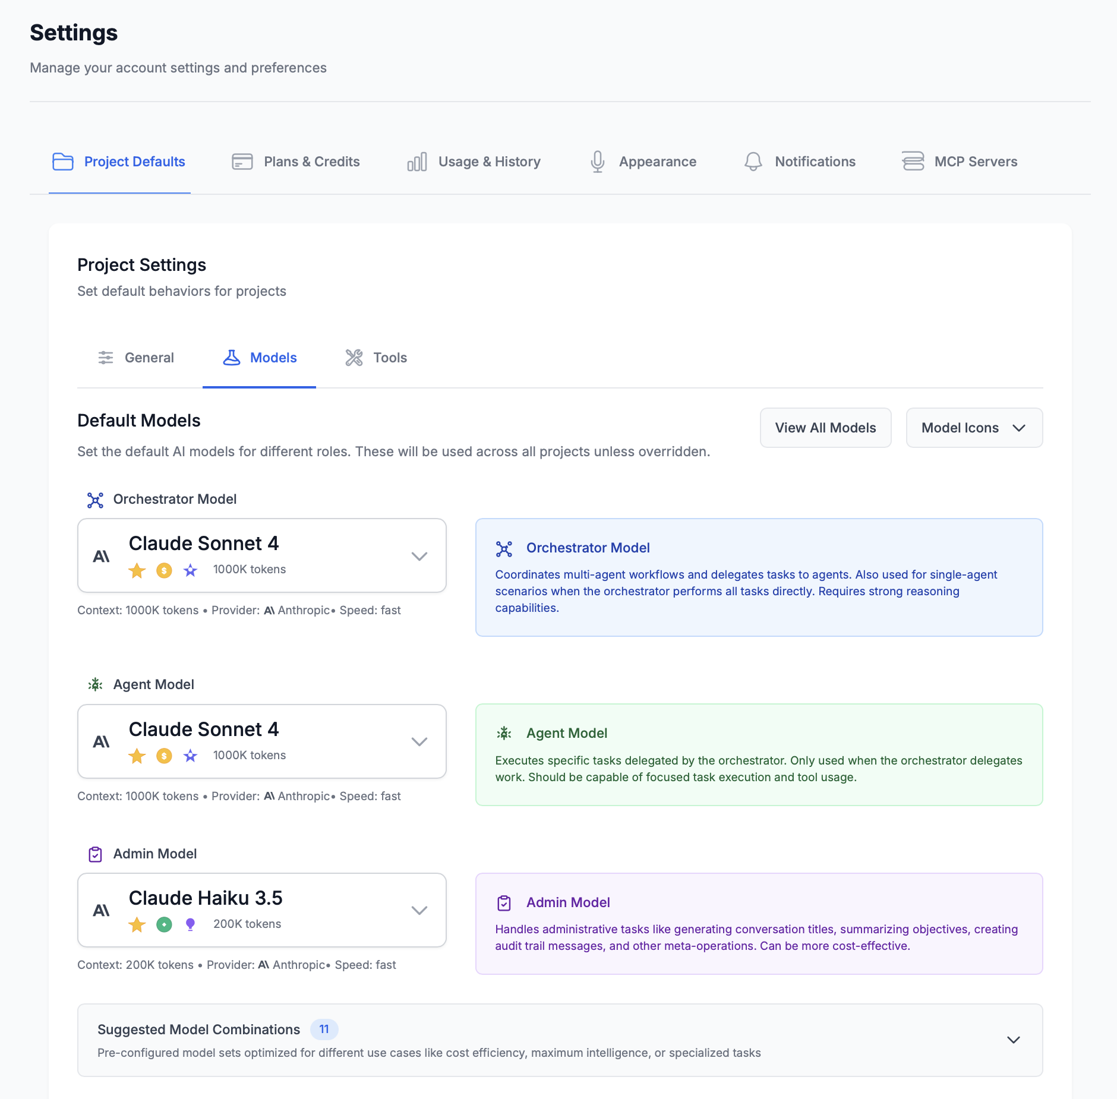Open the Usage & History section
Image resolution: width=1117 pixels, height=1099 pixels.
(x=474, y=161)
